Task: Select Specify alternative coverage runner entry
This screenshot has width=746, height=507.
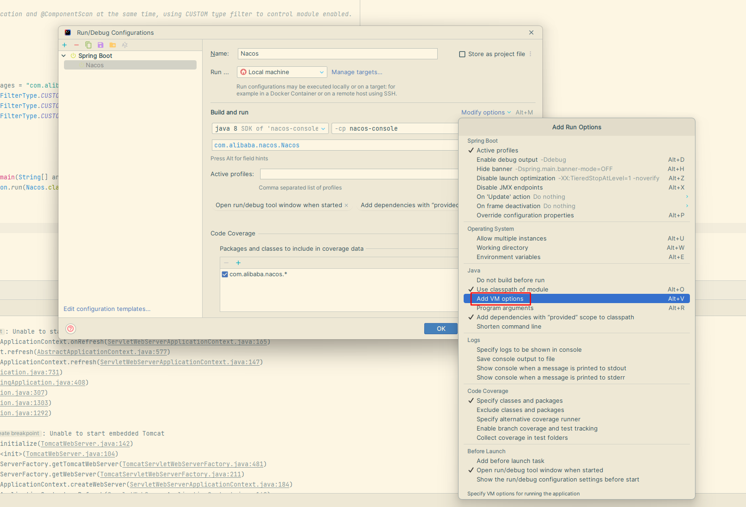Action: tap(577, 419)
